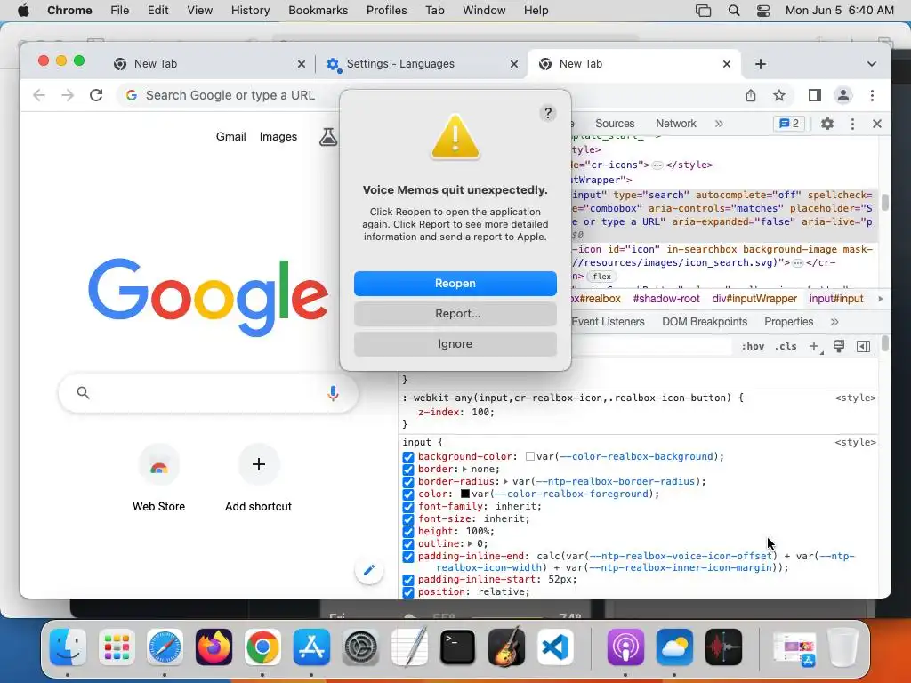Open History menu in menu bar
Viewport: 911px width, 683px height.
click(x=250, y=11)
